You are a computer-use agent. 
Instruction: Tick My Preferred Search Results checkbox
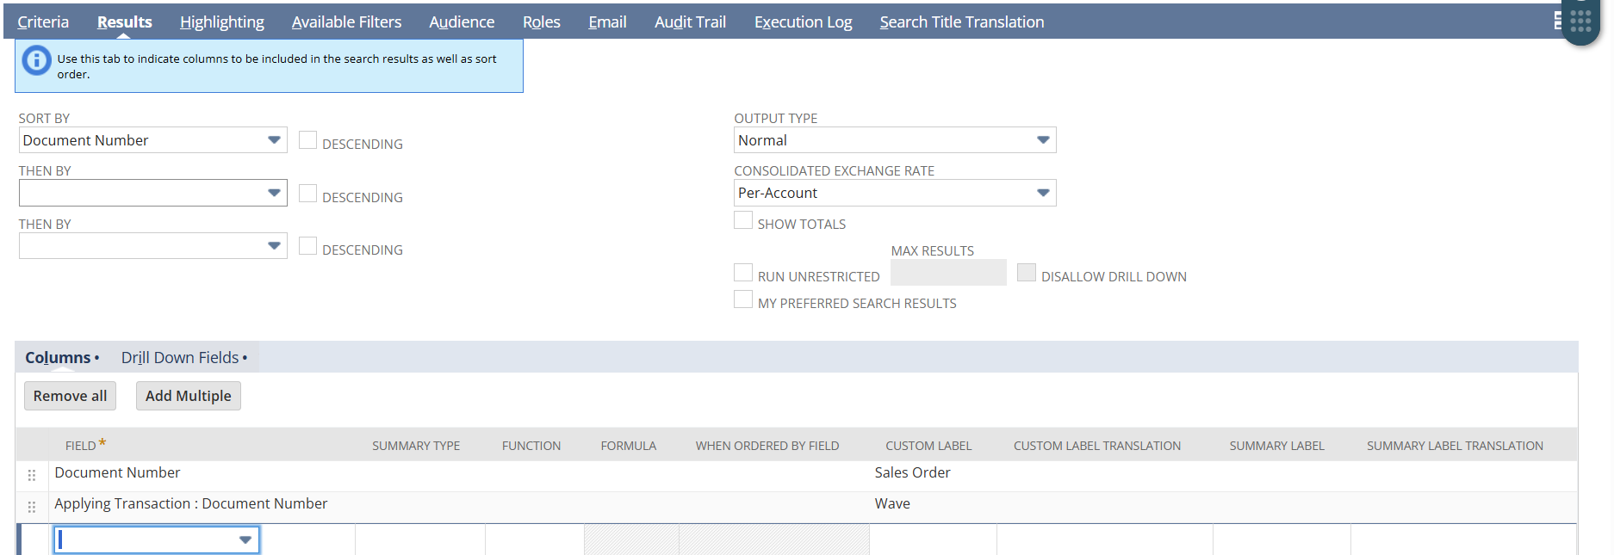pyautogui.click(x=743, y=299)
